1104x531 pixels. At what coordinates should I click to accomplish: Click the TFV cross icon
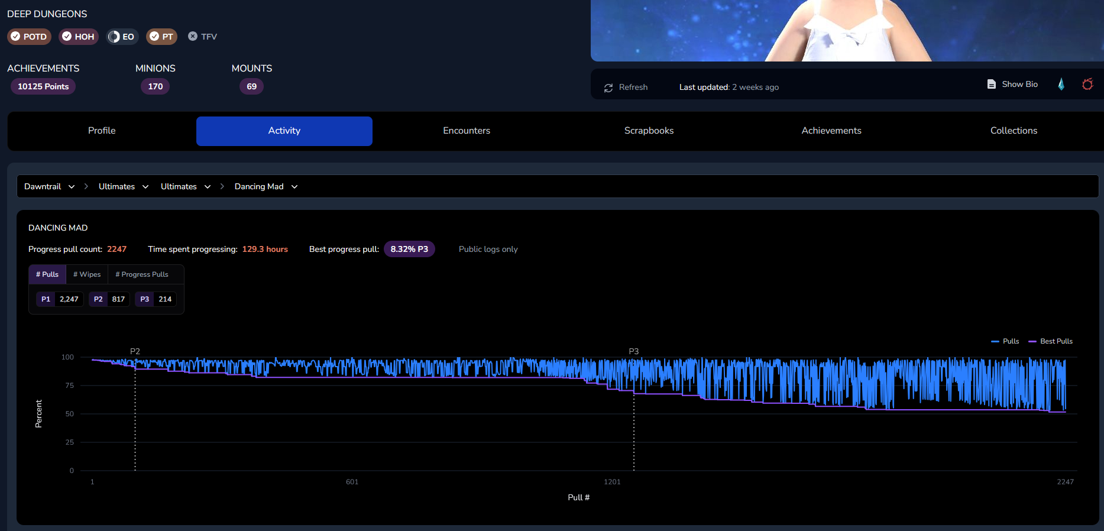click(x=193, y=36)
